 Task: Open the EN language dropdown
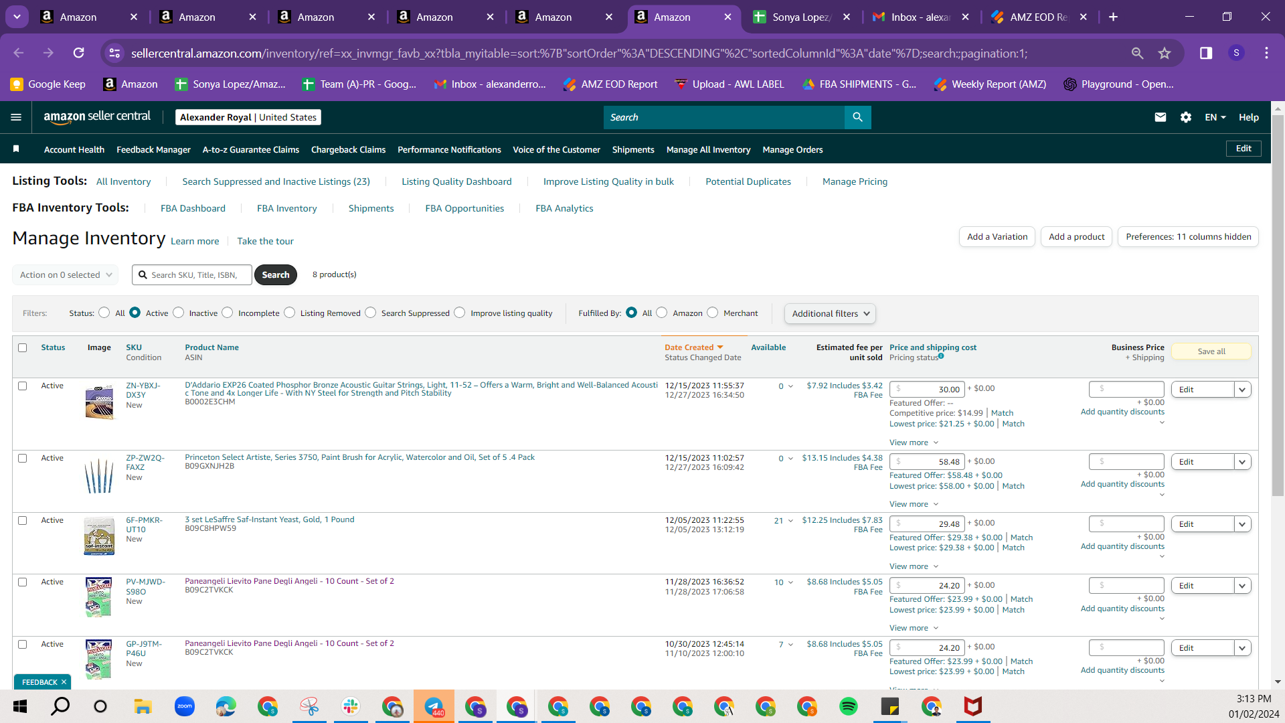point(1215,117)
